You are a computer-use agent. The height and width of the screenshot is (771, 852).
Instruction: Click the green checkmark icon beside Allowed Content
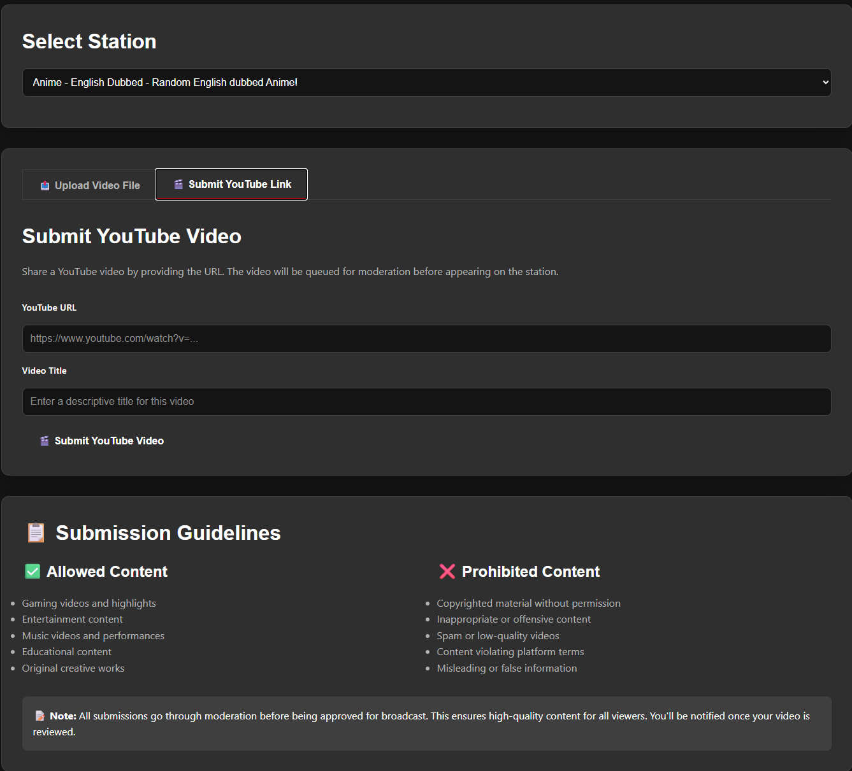click(x=32, y=571)
